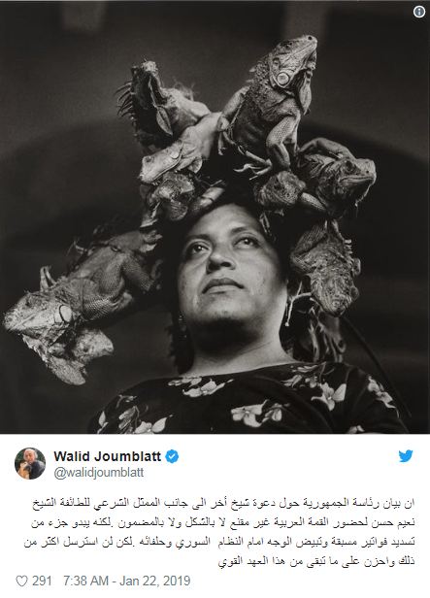Click the second line of the tweet text
This screenshot has height=598, width=430.
222,522
